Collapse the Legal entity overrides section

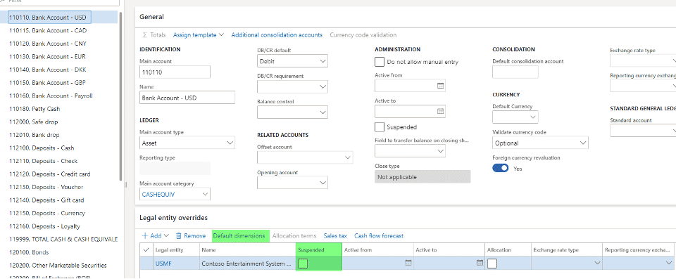coord(173,218)
